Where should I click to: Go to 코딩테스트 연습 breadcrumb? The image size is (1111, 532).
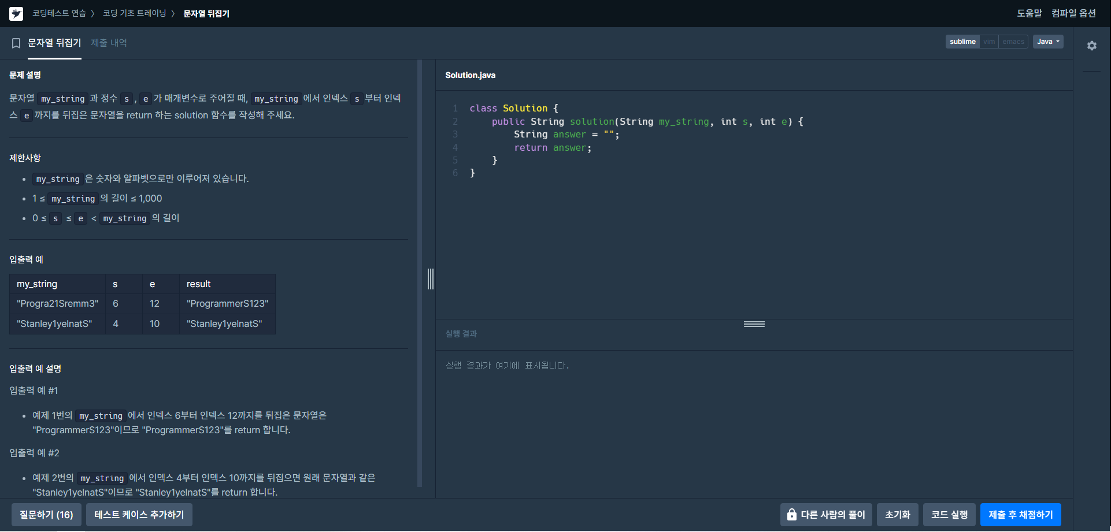click(x=59, y=13)
